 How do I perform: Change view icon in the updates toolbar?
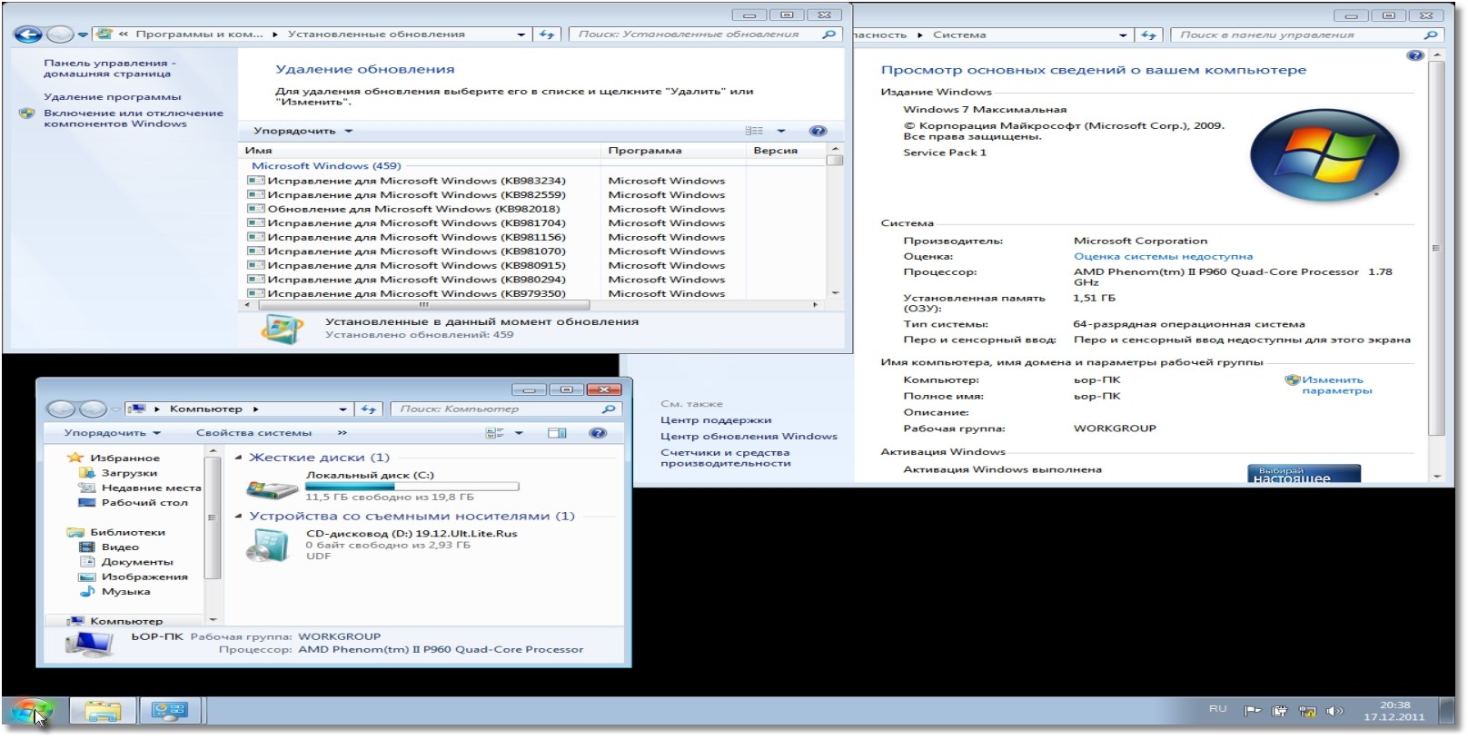(x=754, y=131)
